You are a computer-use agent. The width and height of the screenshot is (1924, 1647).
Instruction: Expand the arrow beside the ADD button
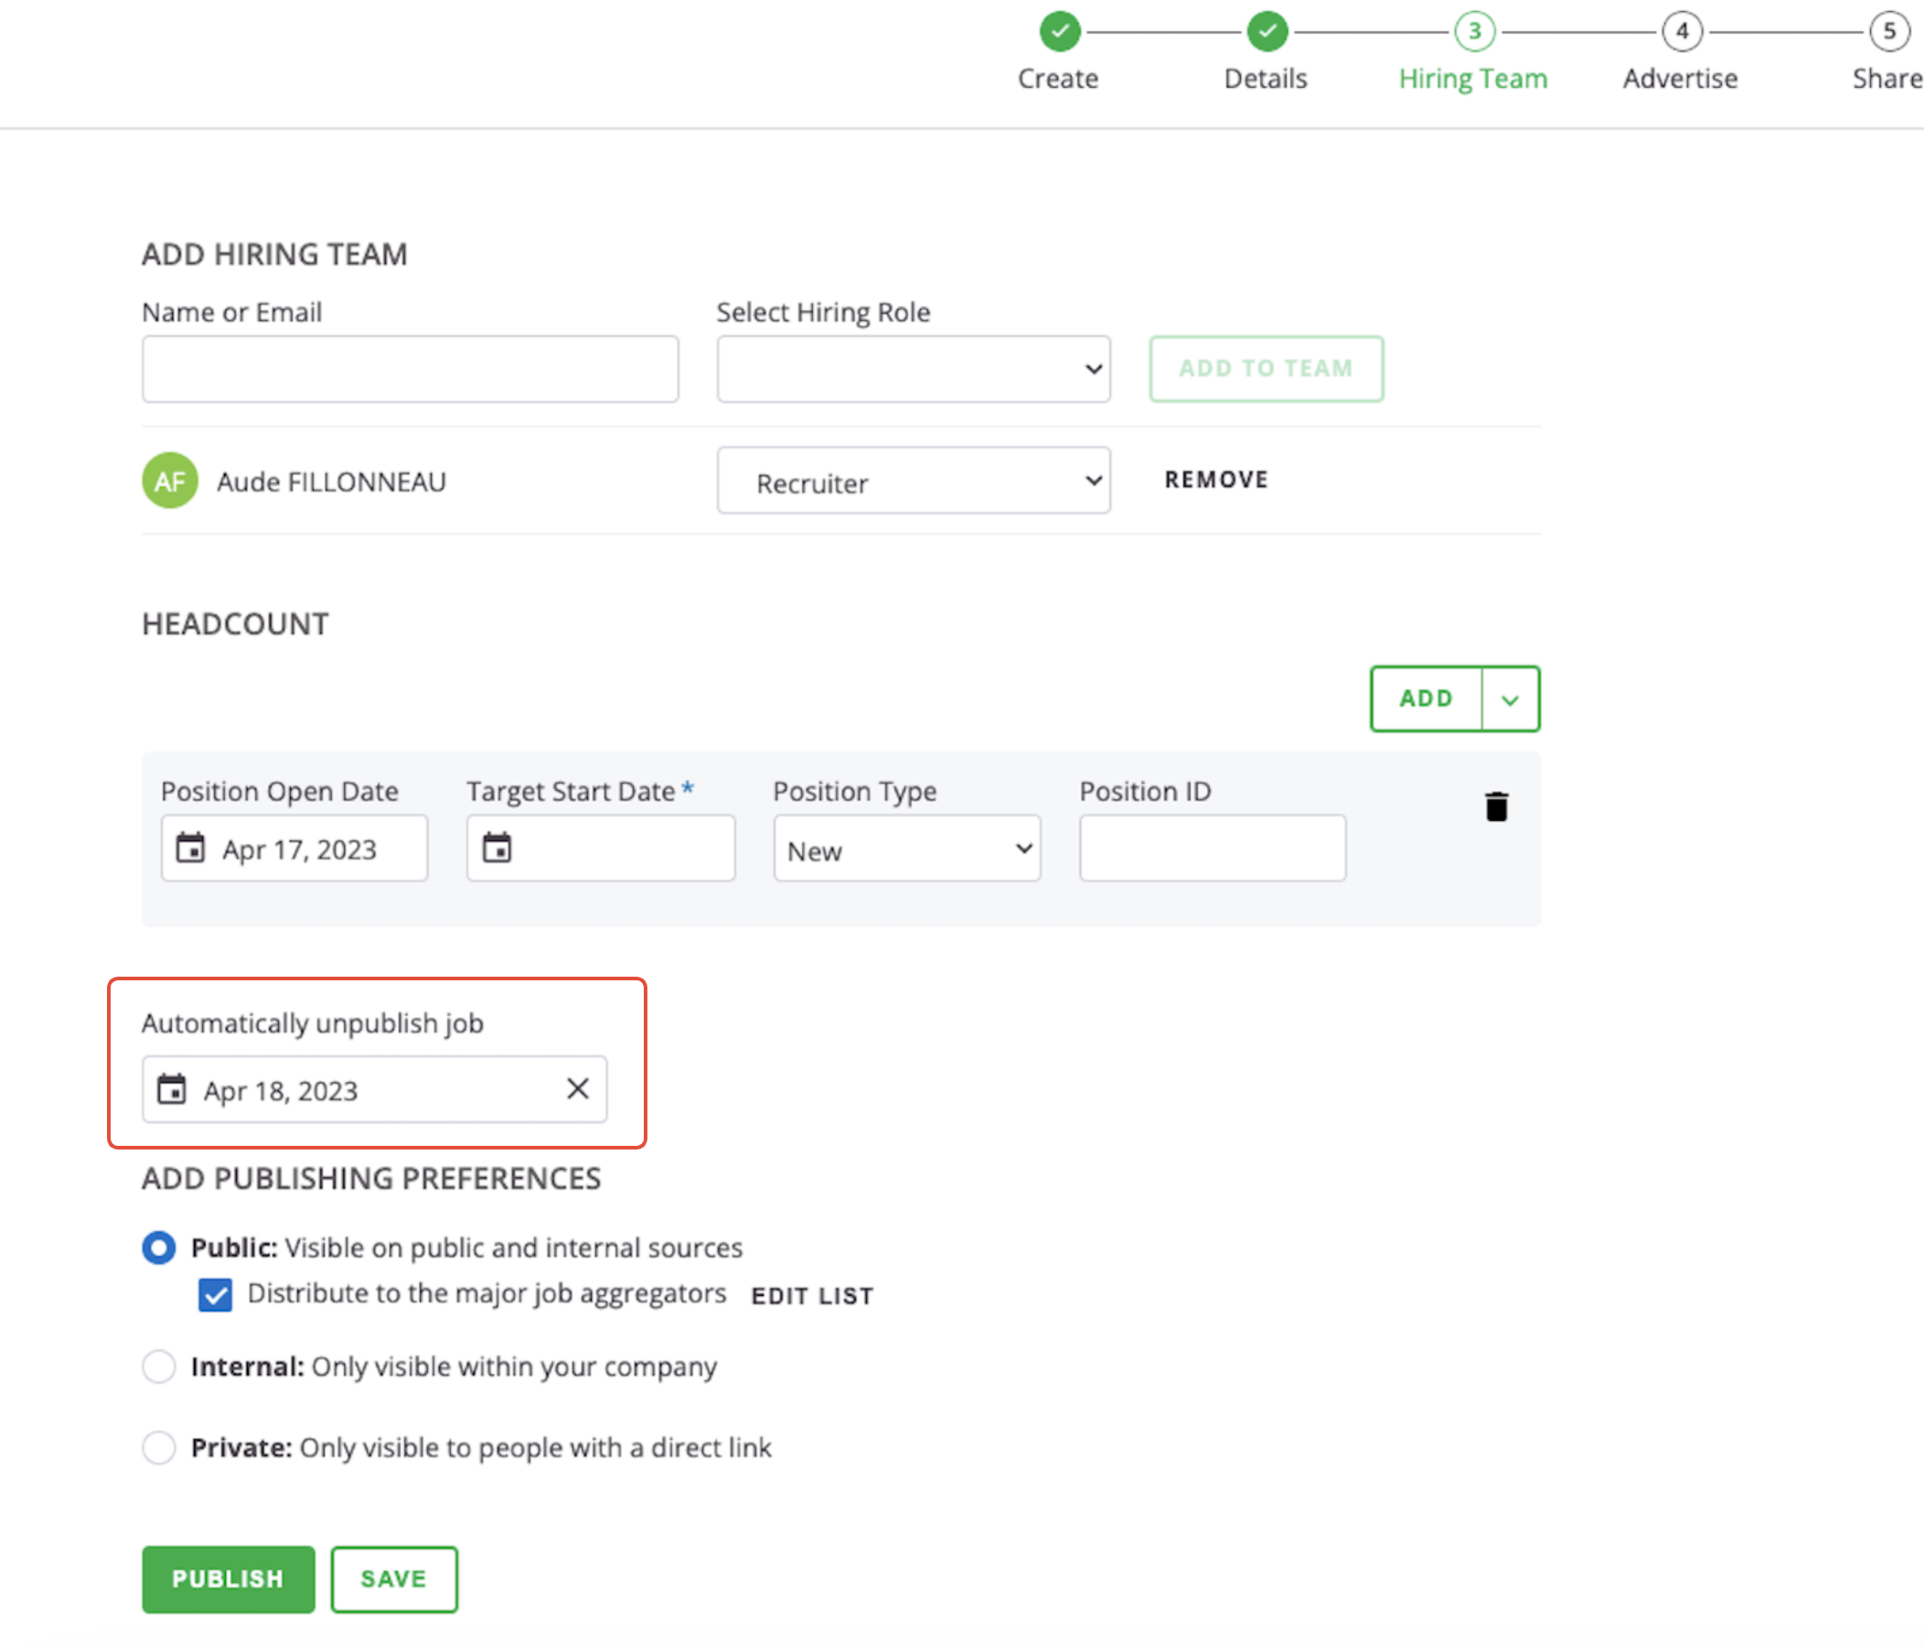tap(1510, 699)
